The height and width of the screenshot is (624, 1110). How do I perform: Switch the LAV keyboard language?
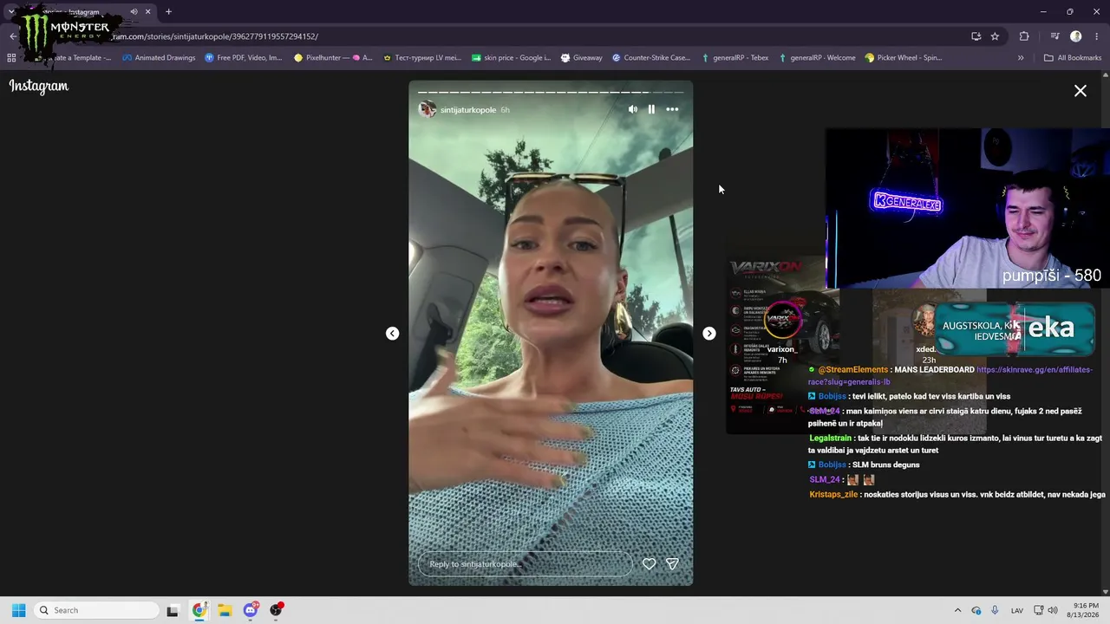coord(1017,611)
